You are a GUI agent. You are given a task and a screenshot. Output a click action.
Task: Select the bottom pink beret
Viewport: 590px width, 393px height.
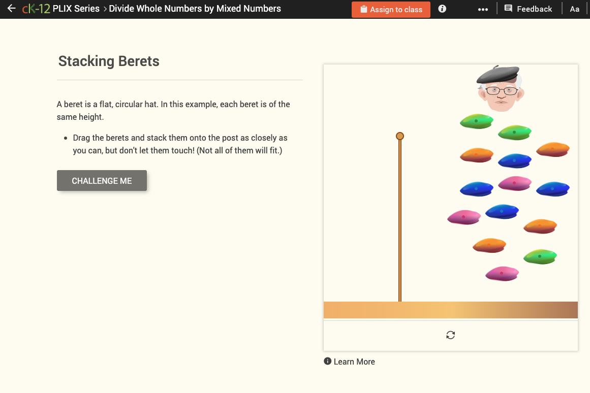pyautogui.click(x=502, y=273)
